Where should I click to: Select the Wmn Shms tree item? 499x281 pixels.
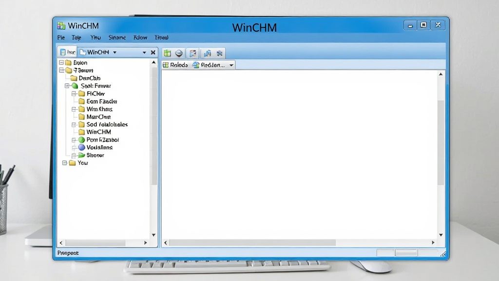(x=96, y=109)
